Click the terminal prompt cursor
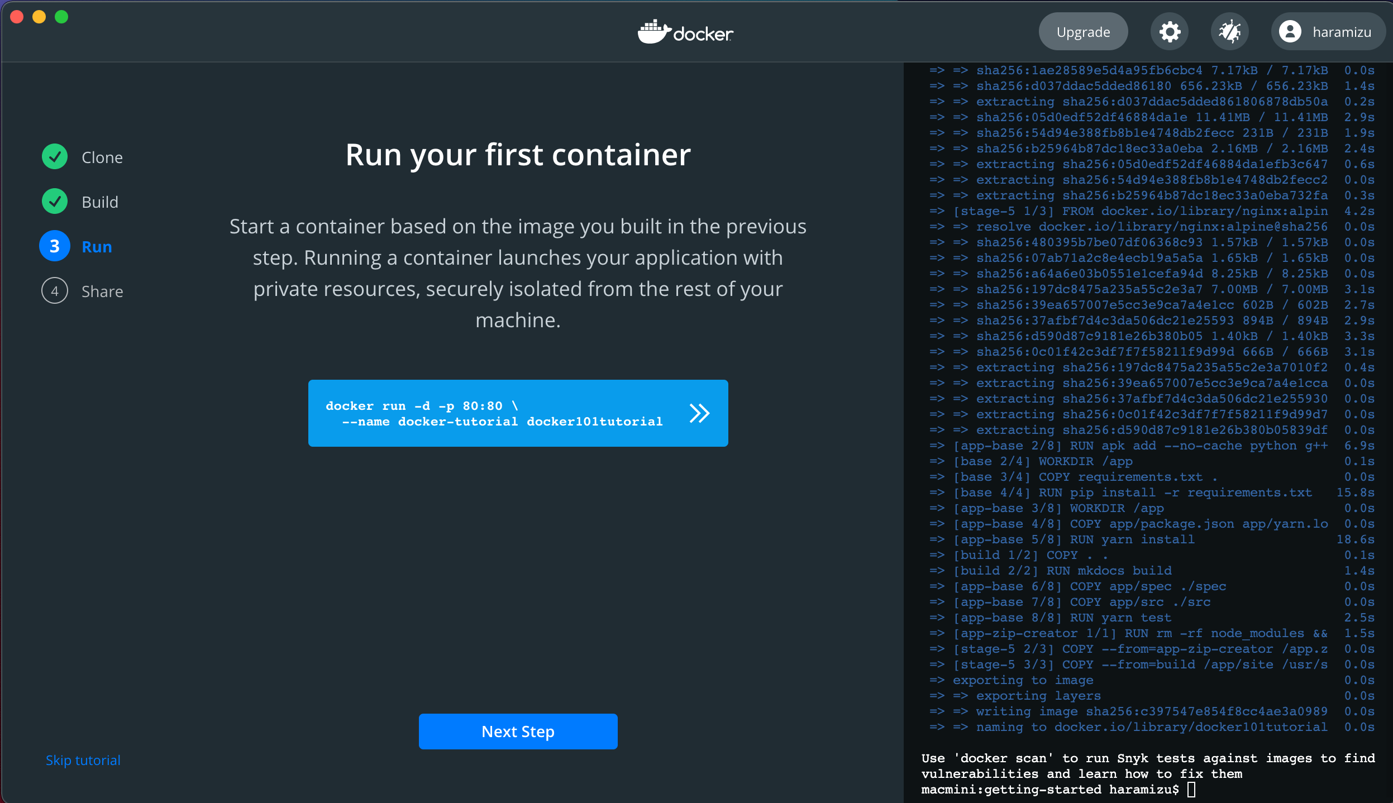The width and height of the screenshot is (1393, 803). point(1191,789)
